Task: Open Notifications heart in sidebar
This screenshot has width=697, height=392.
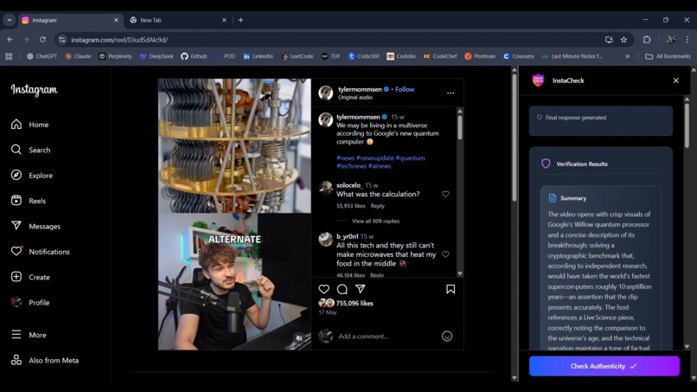Action: (16, 252)
